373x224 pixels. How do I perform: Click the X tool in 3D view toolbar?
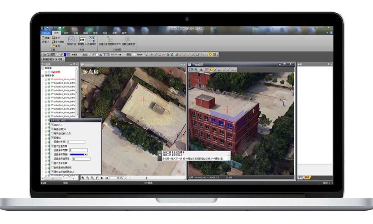coord(233,70)
